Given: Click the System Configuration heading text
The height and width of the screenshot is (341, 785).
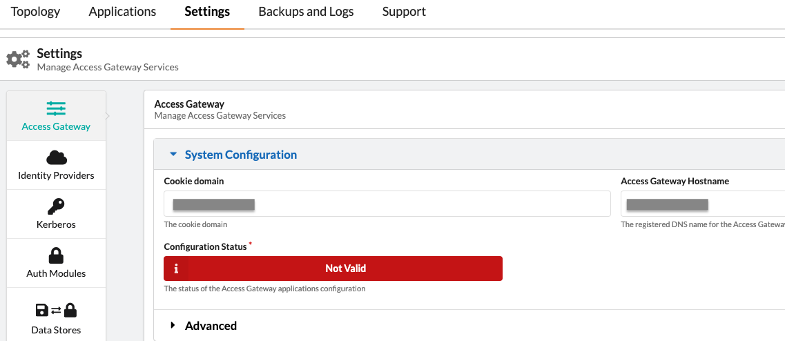Looking at the screenshot, I should click(x=240, y=155).
